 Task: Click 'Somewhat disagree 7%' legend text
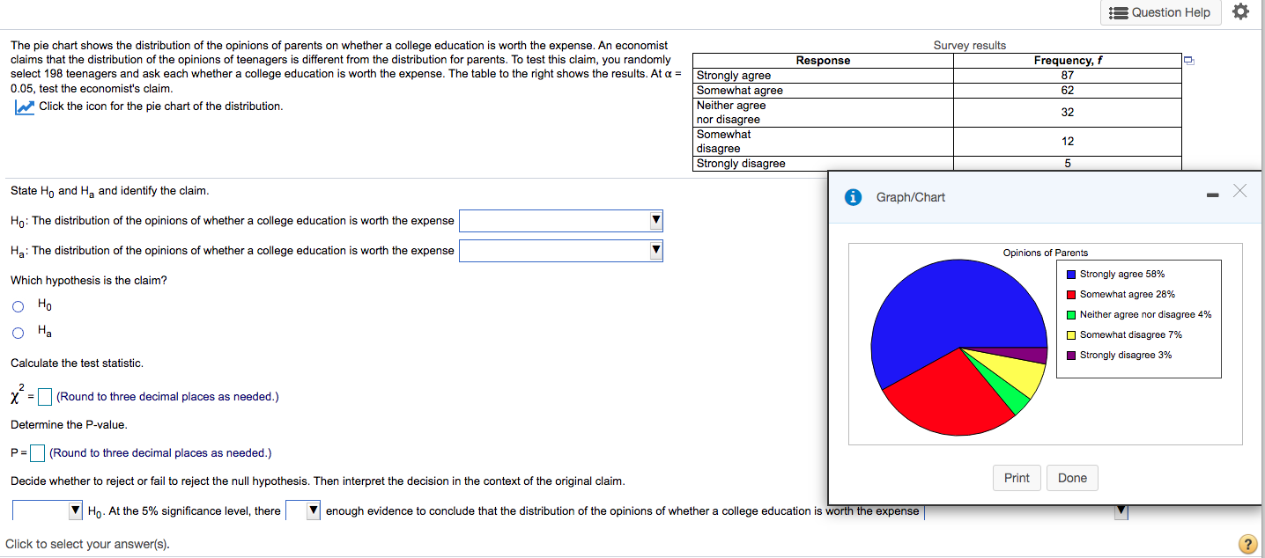click(1131, 335)
